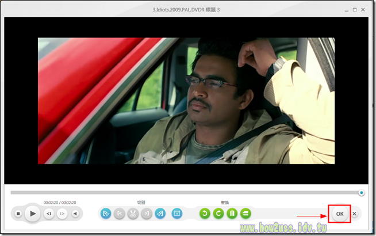Click the blue pencil-style cut tool icon

coord(160,214)
